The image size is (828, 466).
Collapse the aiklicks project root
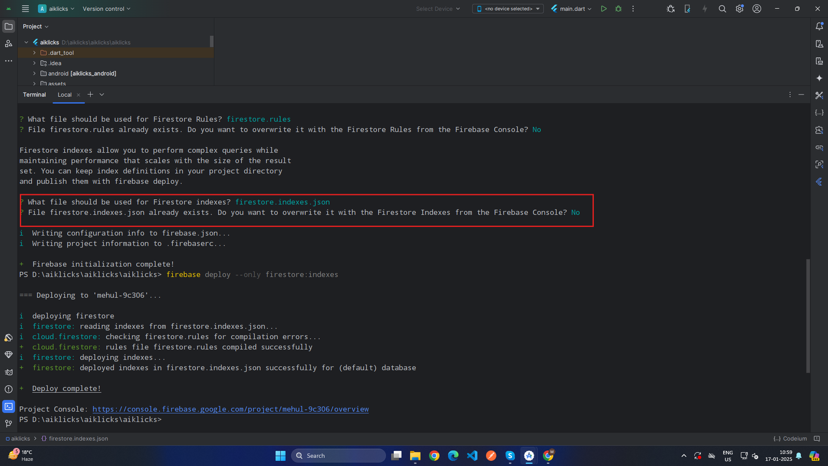[x=26, y=42]
